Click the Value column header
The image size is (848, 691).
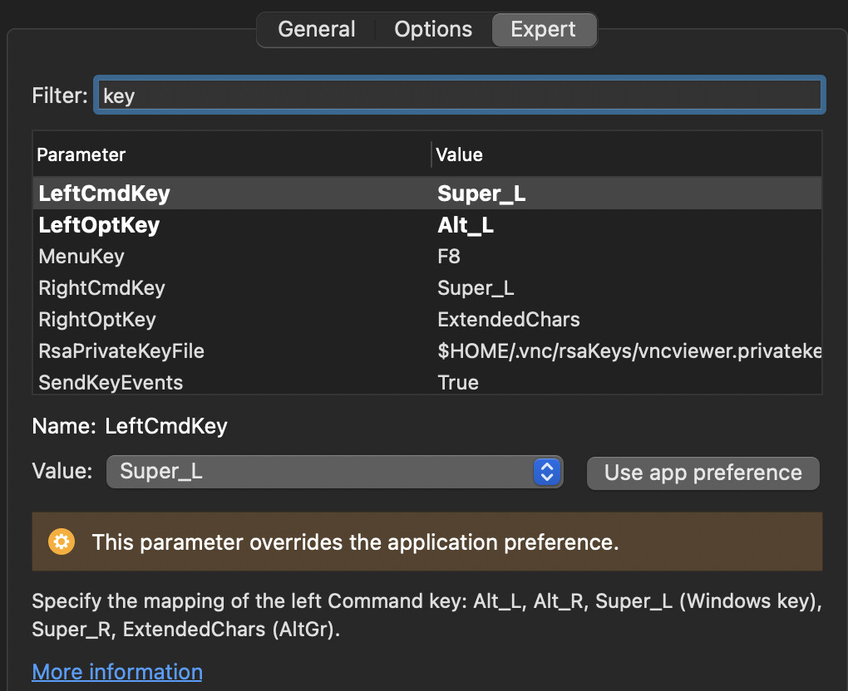tap(460, 154)
